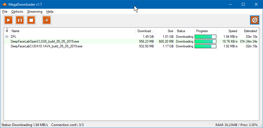Open the Options menu

point(17,12)
